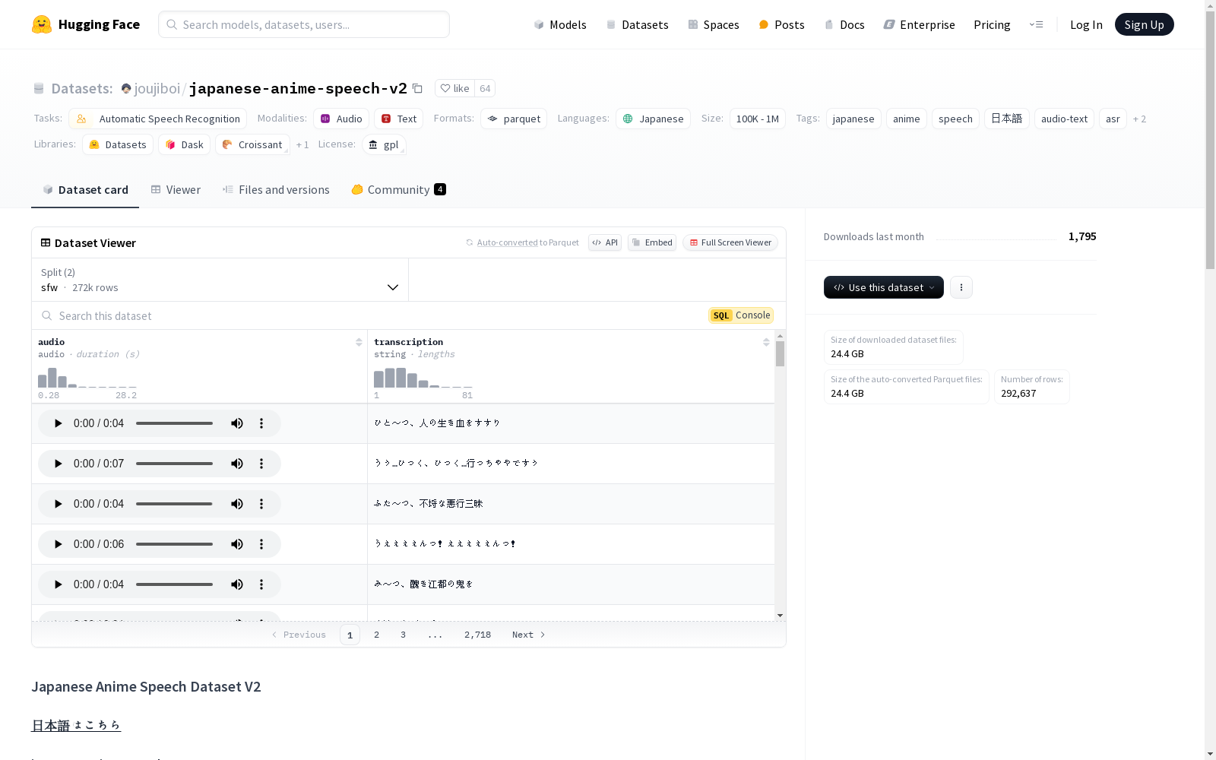Open more options on 0:06 audio player

coord(261,544)
